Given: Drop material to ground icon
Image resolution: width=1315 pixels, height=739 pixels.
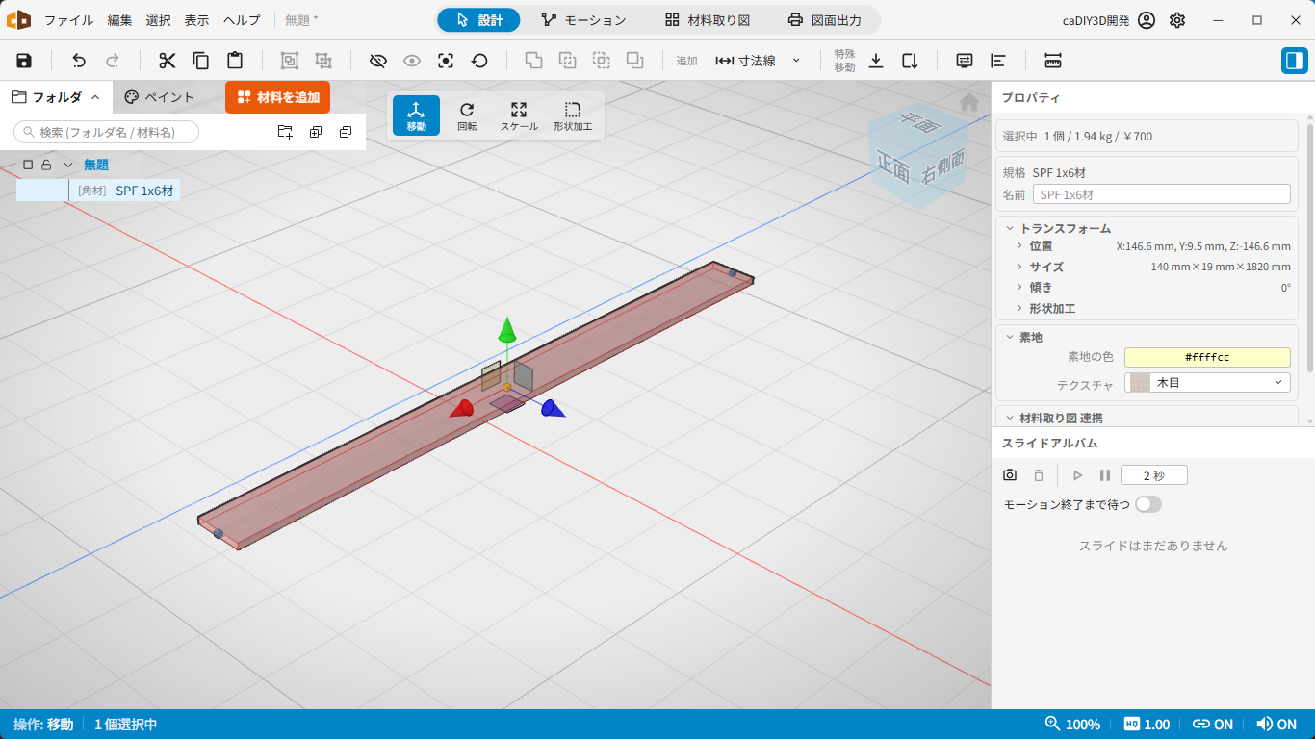Looking at the screenshot, I should pos(876,61).
